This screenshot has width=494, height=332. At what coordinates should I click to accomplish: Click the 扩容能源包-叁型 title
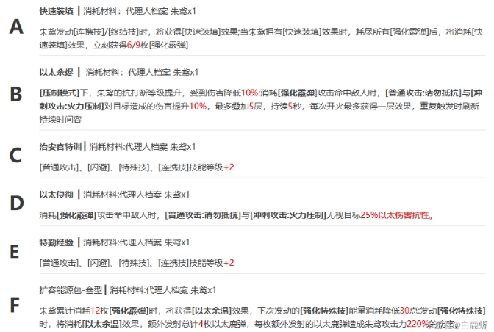[x=70, y=290]
